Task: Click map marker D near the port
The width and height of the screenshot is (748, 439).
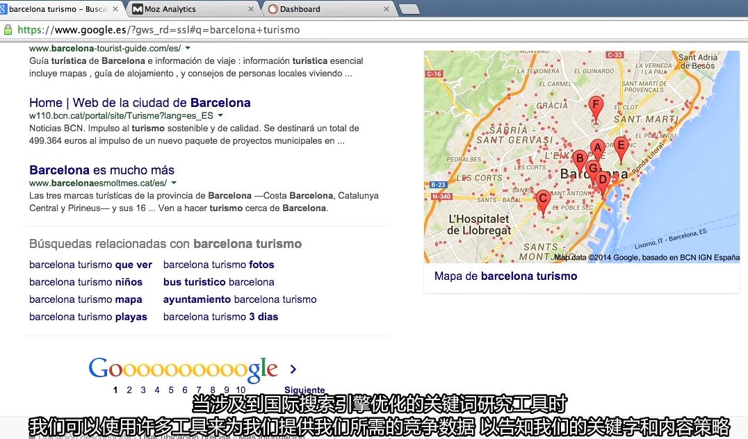Action: click(x=603, y=183)
